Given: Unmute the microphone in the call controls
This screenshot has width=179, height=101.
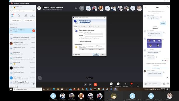Looking at the screenshot, I should click(x=85, y=85).
